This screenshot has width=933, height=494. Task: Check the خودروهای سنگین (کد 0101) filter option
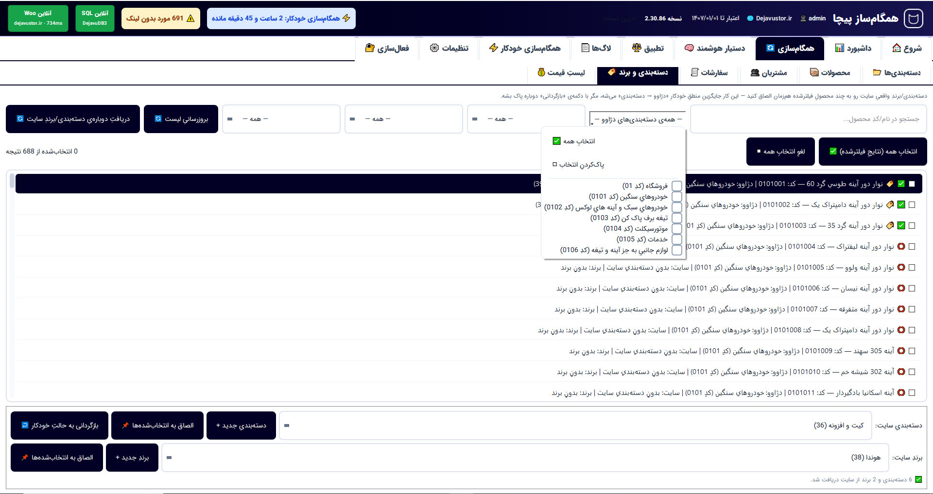coord(677,197)
